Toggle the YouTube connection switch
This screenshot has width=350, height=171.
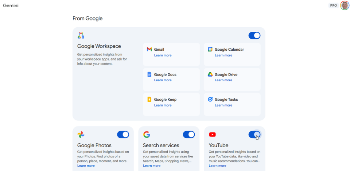tap(254, 135)
